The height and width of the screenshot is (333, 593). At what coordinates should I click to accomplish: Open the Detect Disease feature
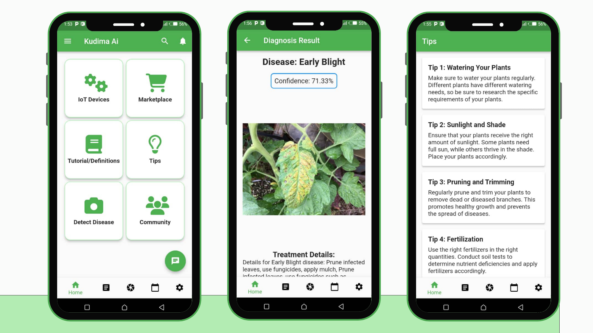pos(93,211)
